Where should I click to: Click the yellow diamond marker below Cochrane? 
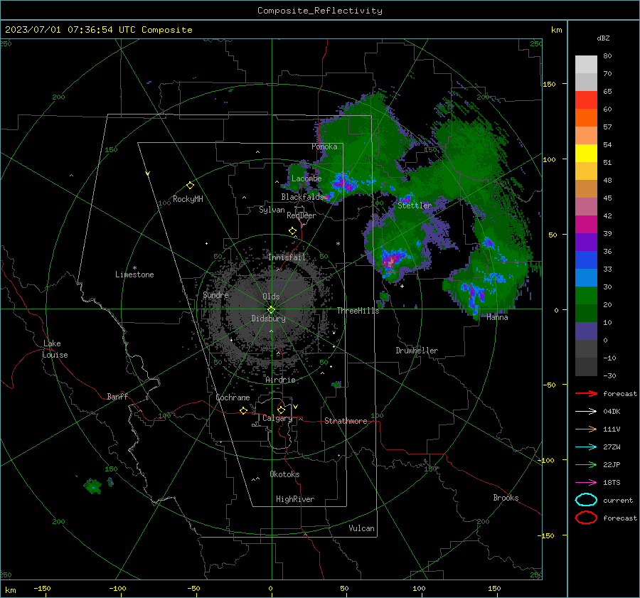[243, 411]
